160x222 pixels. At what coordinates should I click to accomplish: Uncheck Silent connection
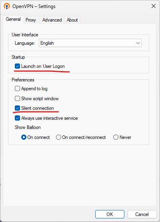(x=17, y=108)
